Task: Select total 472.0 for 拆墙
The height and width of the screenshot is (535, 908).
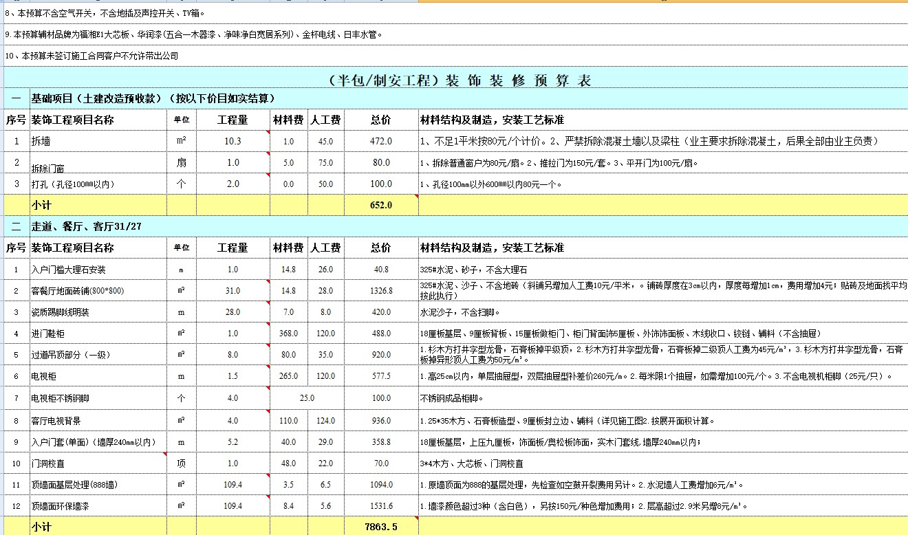Action: pyautogui.click(x=381, y=141)
